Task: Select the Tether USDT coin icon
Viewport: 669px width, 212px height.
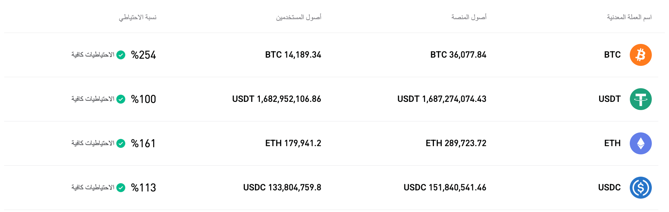Action: coord(640,99)
